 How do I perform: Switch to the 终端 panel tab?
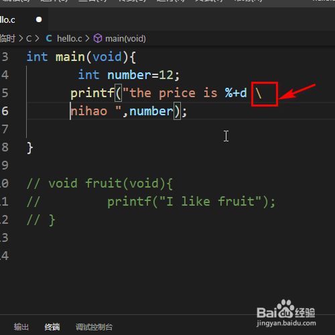point(52,327)
